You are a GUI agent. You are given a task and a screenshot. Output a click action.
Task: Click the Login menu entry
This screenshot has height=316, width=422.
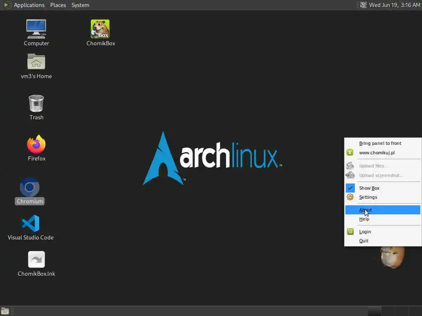(x=383, y=232)
